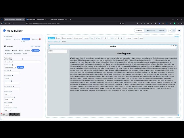Viewport: 184px width, 138px height.
Task: Click the Button element in canvas header
Action: pos(113,47)
